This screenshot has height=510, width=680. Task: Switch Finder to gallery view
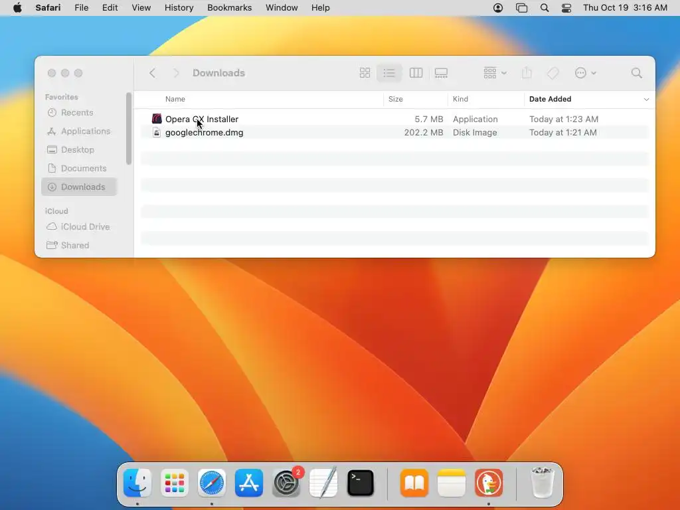tap(441, 73)
